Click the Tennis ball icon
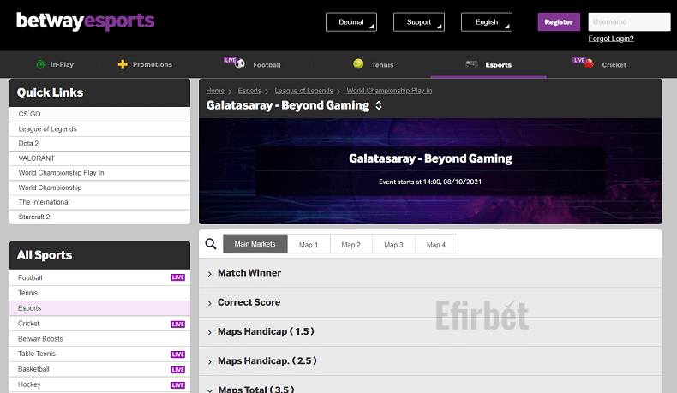677x393 pixels. tap(358, 64)
